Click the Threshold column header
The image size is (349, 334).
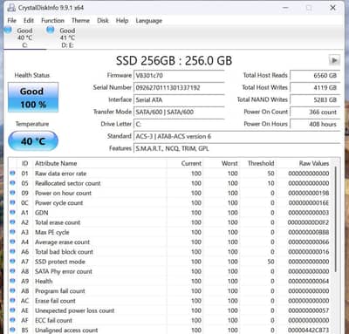point(257,163)
